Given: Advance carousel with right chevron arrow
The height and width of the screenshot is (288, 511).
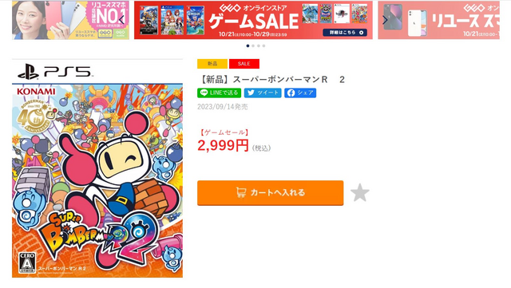Looking at the screenshot, I should (385, 20).
